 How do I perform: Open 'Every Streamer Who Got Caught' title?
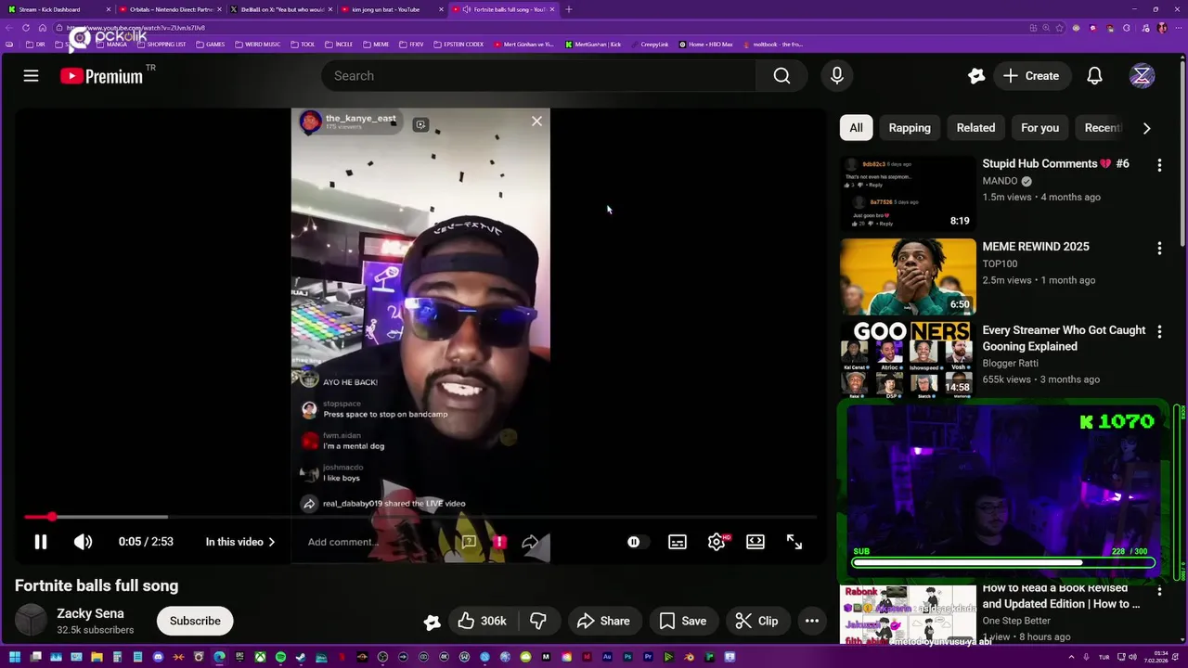[1064, 338]
